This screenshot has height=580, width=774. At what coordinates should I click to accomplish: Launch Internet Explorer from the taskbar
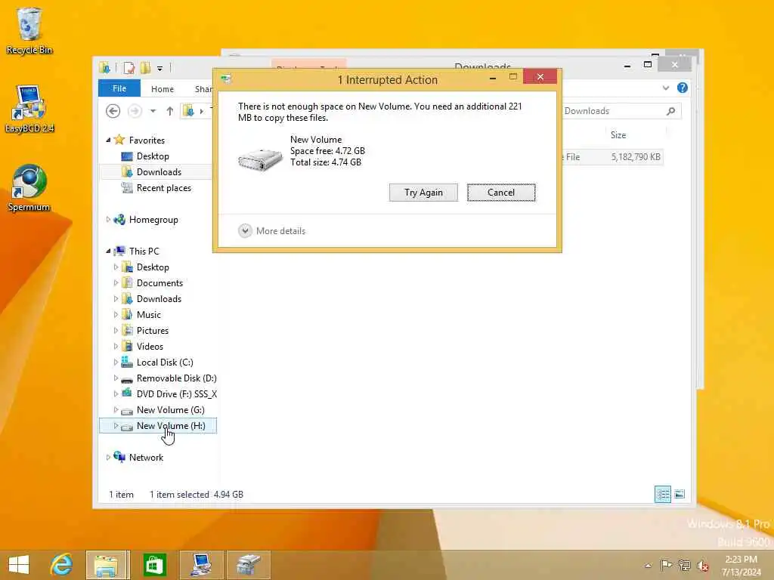tap(61, 565)
